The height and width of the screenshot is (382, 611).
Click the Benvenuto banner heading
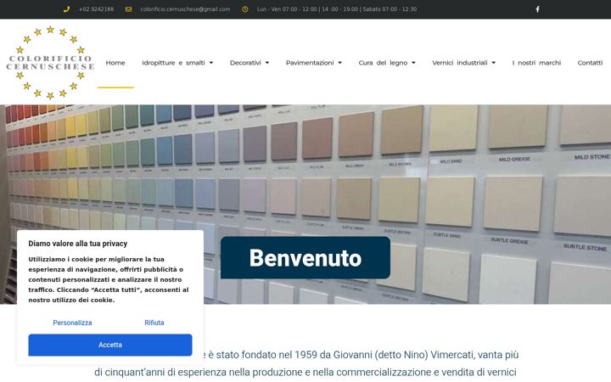point(305,258)
